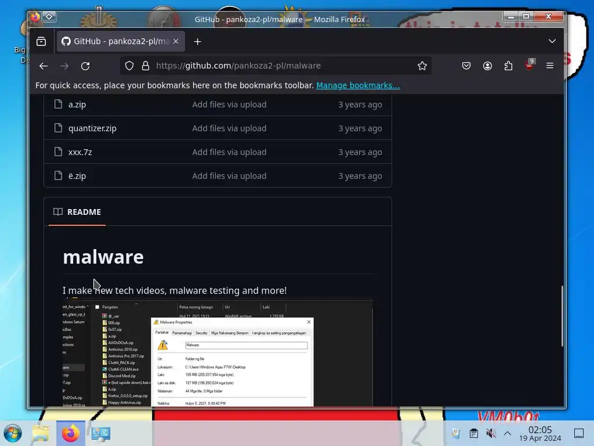Click the muted volume tray icon
The width and height of the screenshot is (594, 446).
coord(491,433)
